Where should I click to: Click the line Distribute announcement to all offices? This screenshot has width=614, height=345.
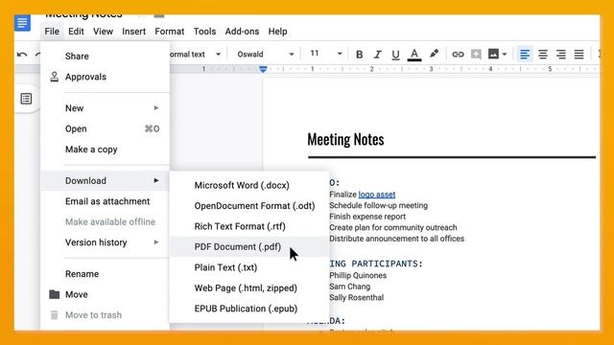(x=396, y=239)
